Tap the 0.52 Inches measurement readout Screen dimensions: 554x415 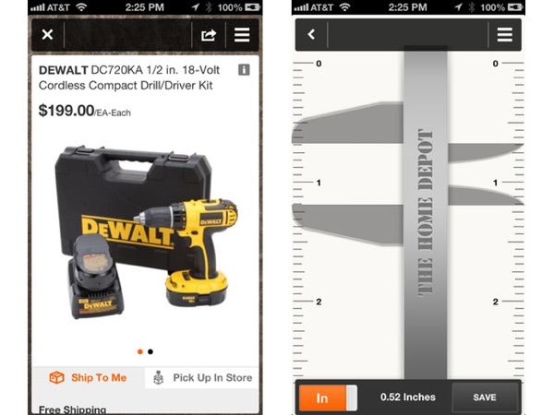[x=408, y=397]
